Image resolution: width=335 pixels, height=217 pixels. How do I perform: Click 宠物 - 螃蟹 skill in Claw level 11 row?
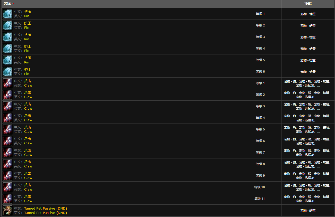coord(322,197)
